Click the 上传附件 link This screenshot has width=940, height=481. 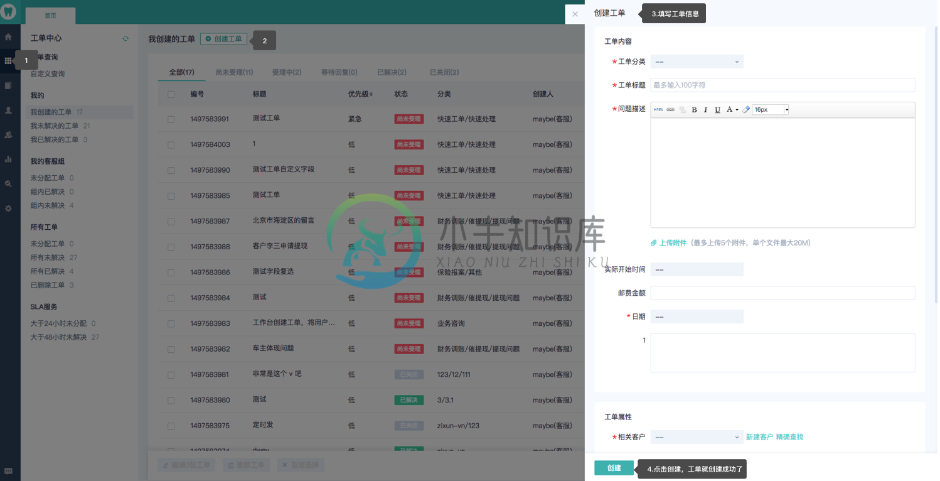(x=673, y=243)
